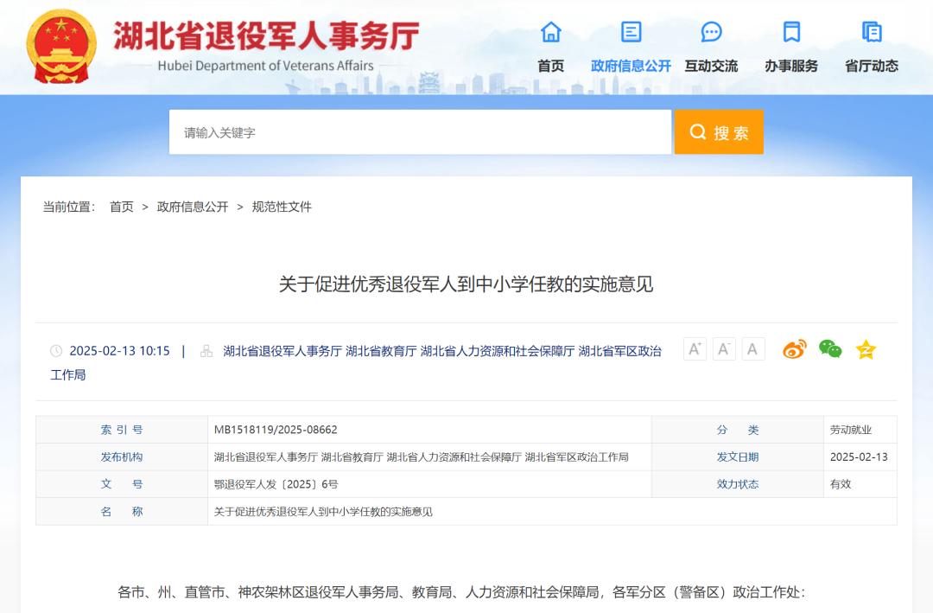
Task: Share article via WeChat icon
Action: (x=830, y=349)
